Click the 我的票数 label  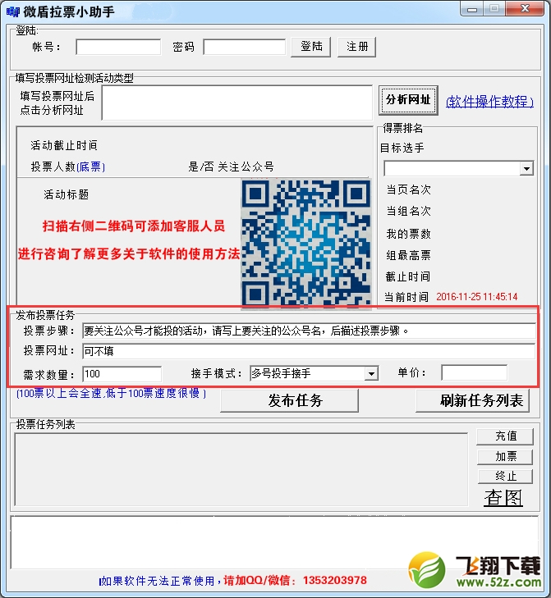pyautogui.click(x=408, y=234)
